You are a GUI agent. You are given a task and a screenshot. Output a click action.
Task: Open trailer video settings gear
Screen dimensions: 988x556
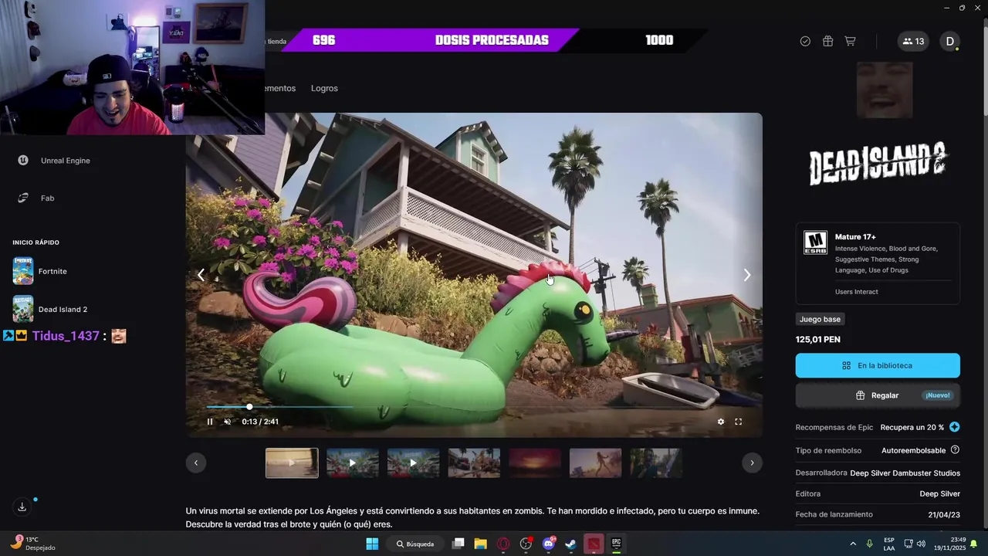[x=721, y=422]
